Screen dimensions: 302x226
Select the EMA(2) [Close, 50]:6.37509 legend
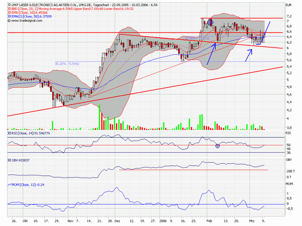click(x=32, y=16)
